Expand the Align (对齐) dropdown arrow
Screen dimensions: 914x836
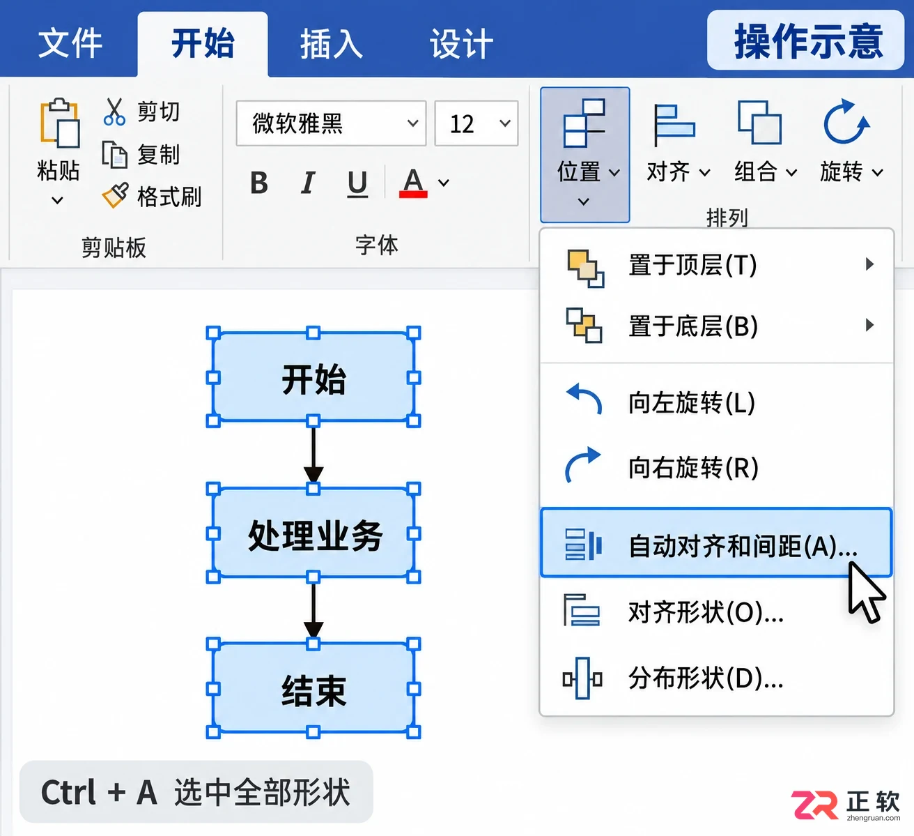[704, 172]
